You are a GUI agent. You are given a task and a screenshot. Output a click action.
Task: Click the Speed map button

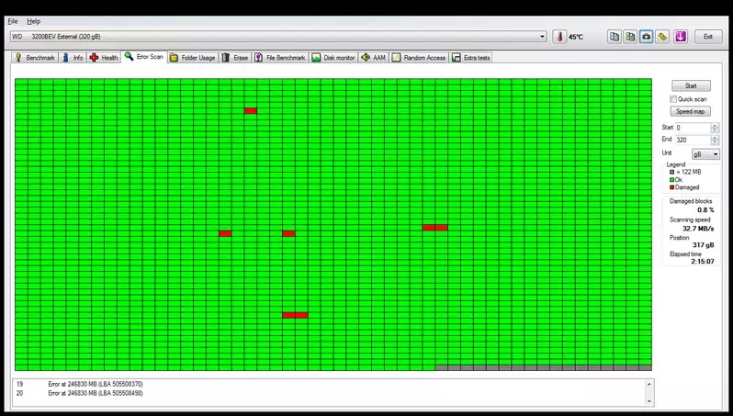pyautogui.click(x=691, y=111)
